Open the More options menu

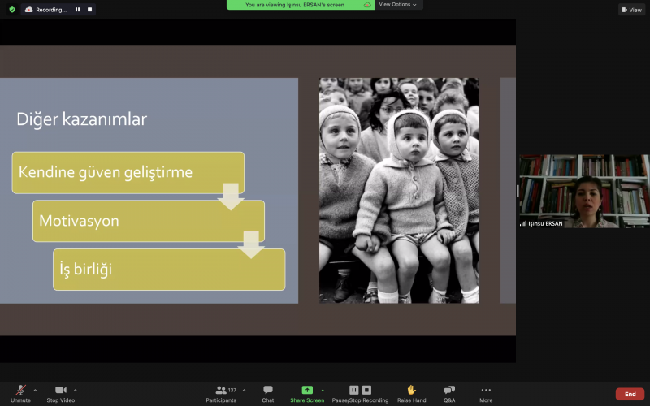(x=486, y=391)
